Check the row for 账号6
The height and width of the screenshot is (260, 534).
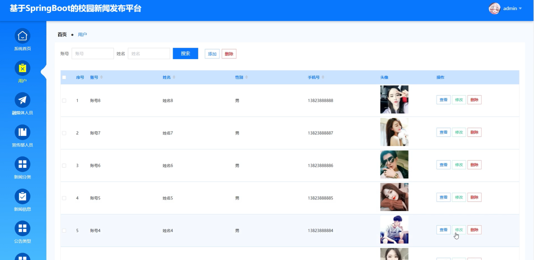64,166
